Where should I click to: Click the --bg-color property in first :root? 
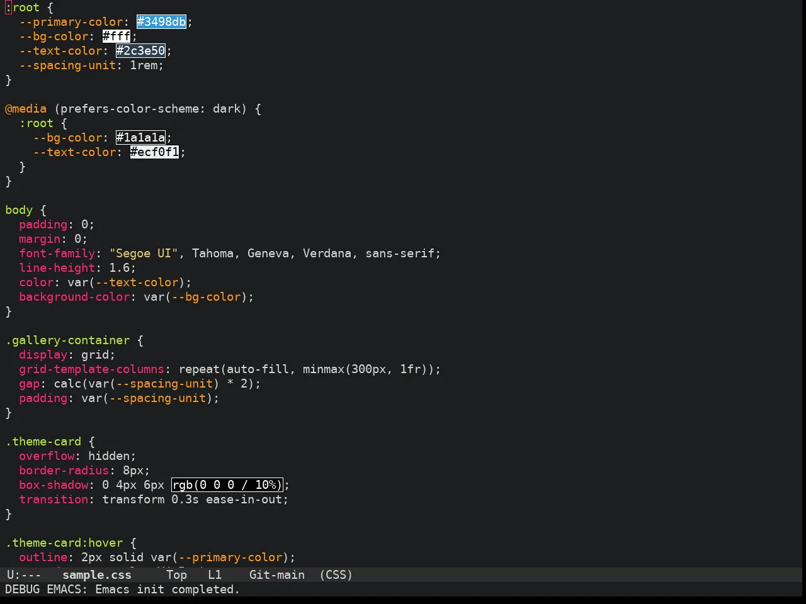point(54,36)
